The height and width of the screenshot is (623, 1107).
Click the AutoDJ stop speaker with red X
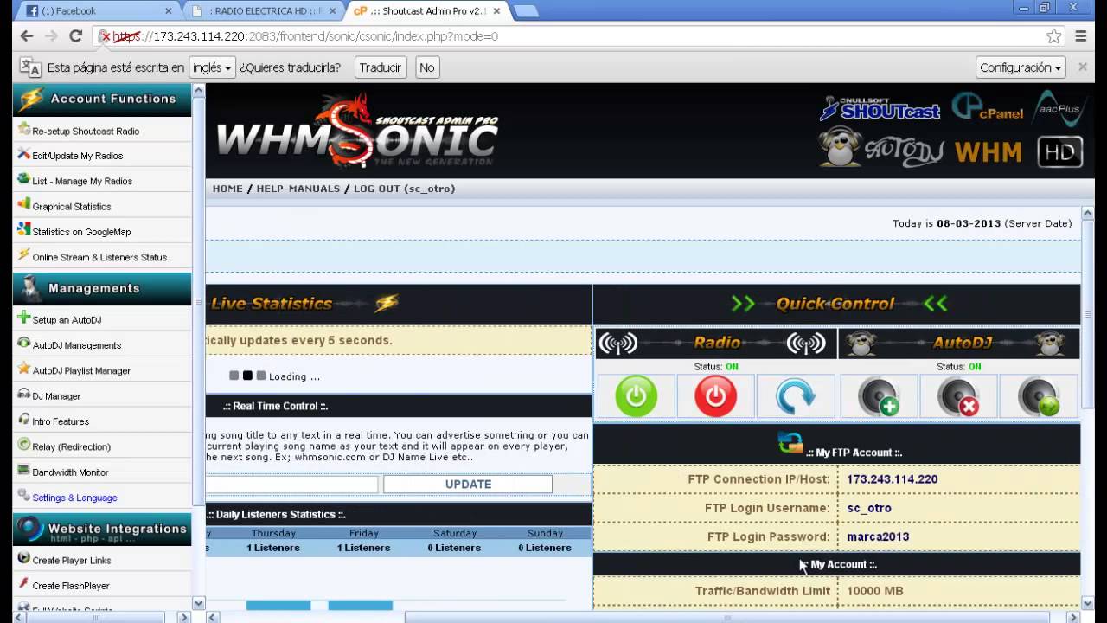(958, 396)
